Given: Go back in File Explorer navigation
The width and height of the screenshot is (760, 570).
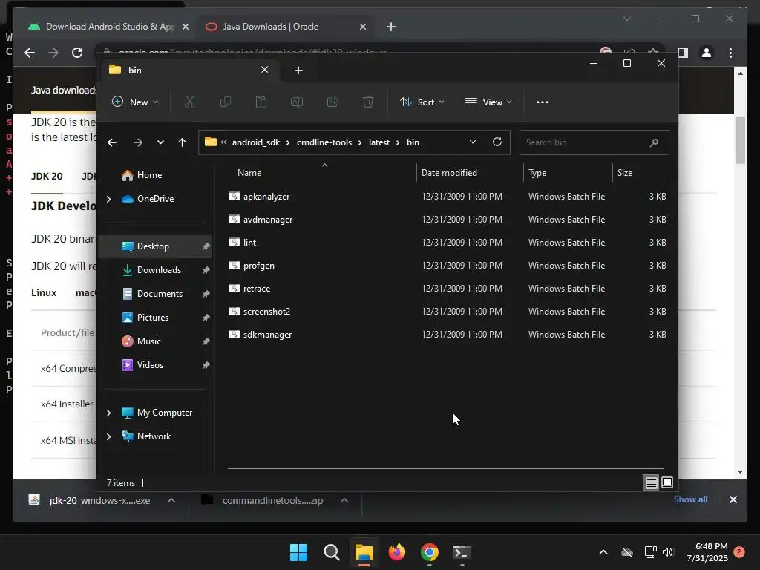Looking at the screenshot, I should coord(112,142).
